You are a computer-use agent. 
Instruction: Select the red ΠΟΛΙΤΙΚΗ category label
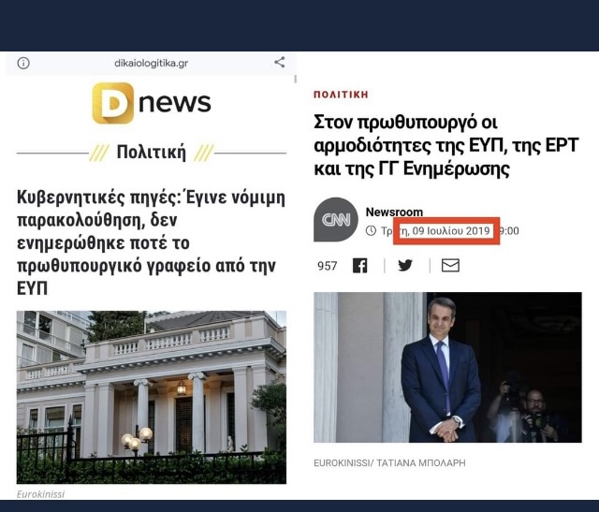341,95
